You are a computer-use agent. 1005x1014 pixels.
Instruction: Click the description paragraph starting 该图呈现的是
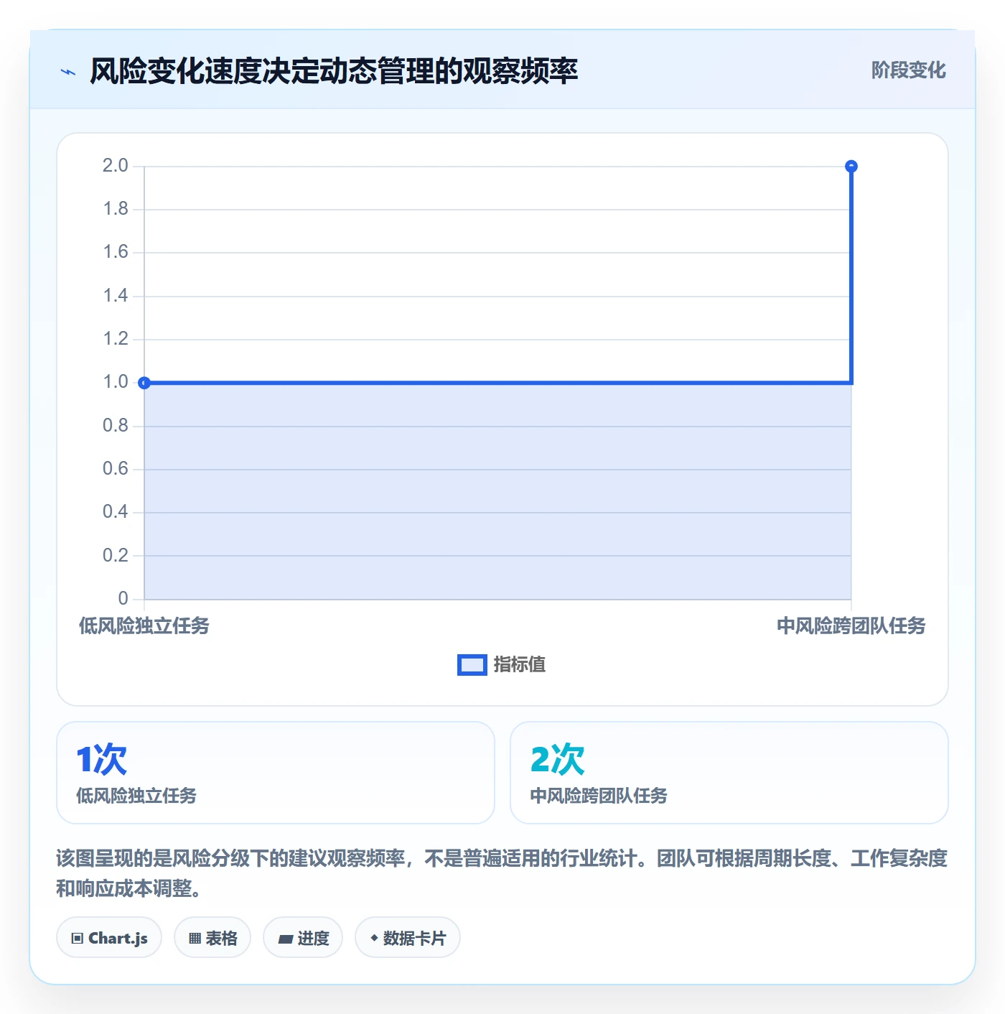coord(502,873)
